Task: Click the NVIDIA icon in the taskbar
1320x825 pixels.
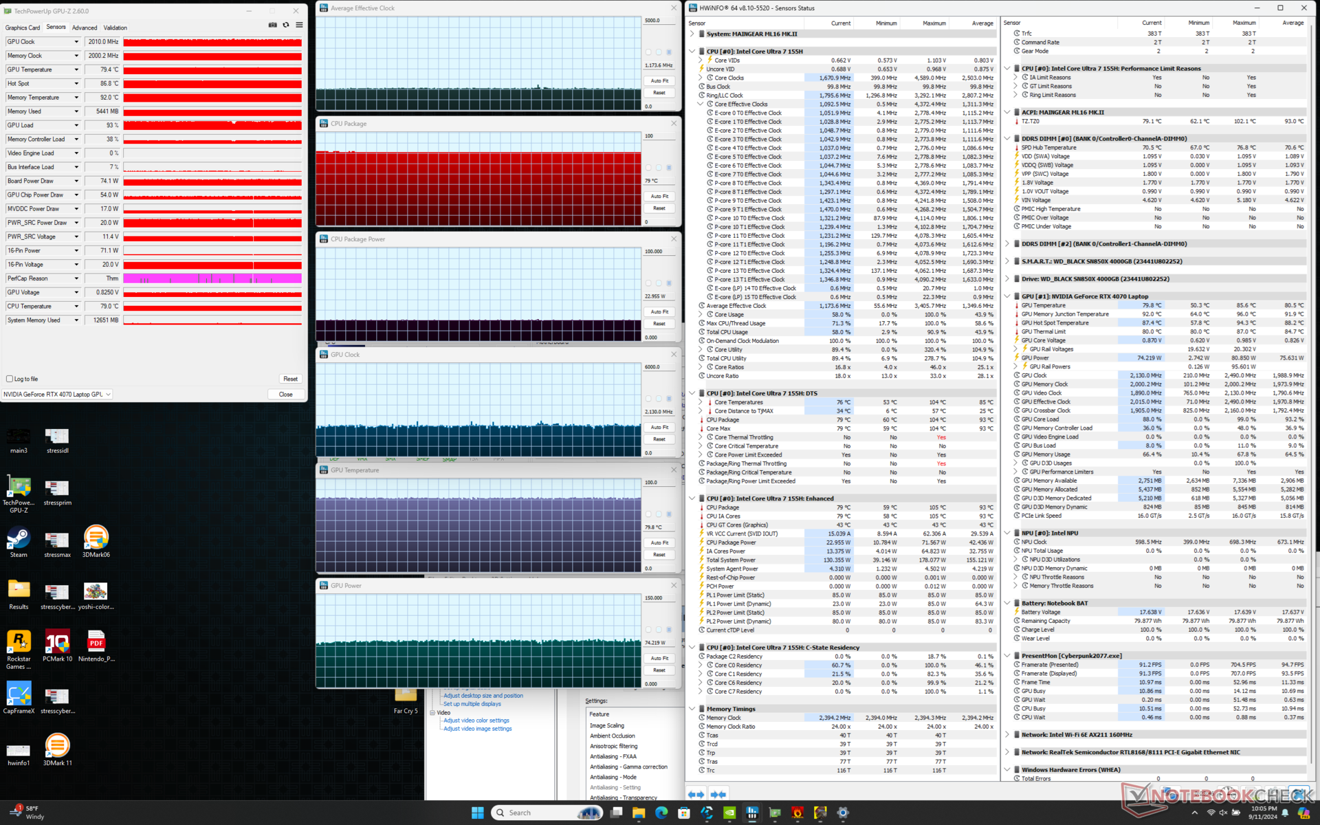Action: pyautogui.click(x=729, y=813)
